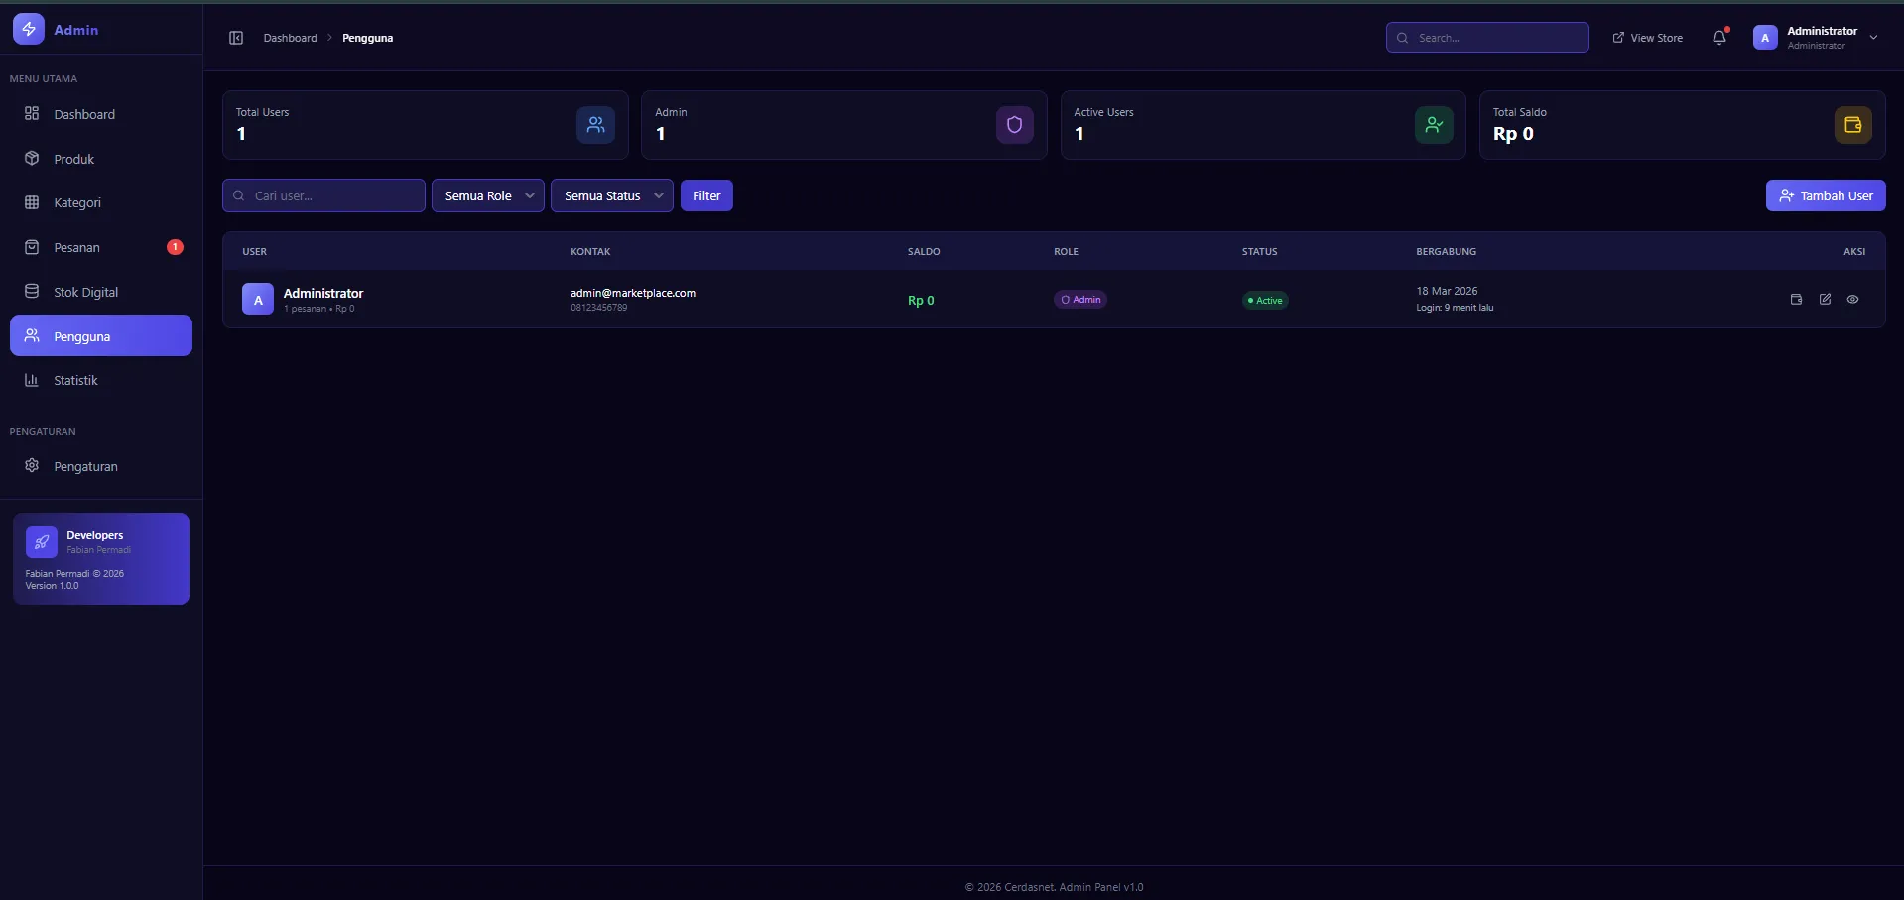The image size is (1904, 900).
Task: Click the Active Users checkmark icon
Action: pos(1434,125)
